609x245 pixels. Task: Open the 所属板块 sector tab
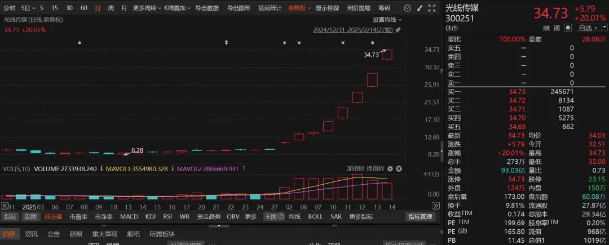coord(162,234)
